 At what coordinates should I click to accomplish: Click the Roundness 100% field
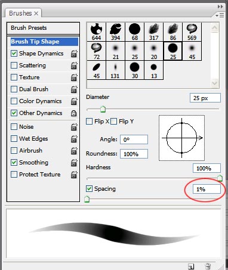[x=134, y=154]
